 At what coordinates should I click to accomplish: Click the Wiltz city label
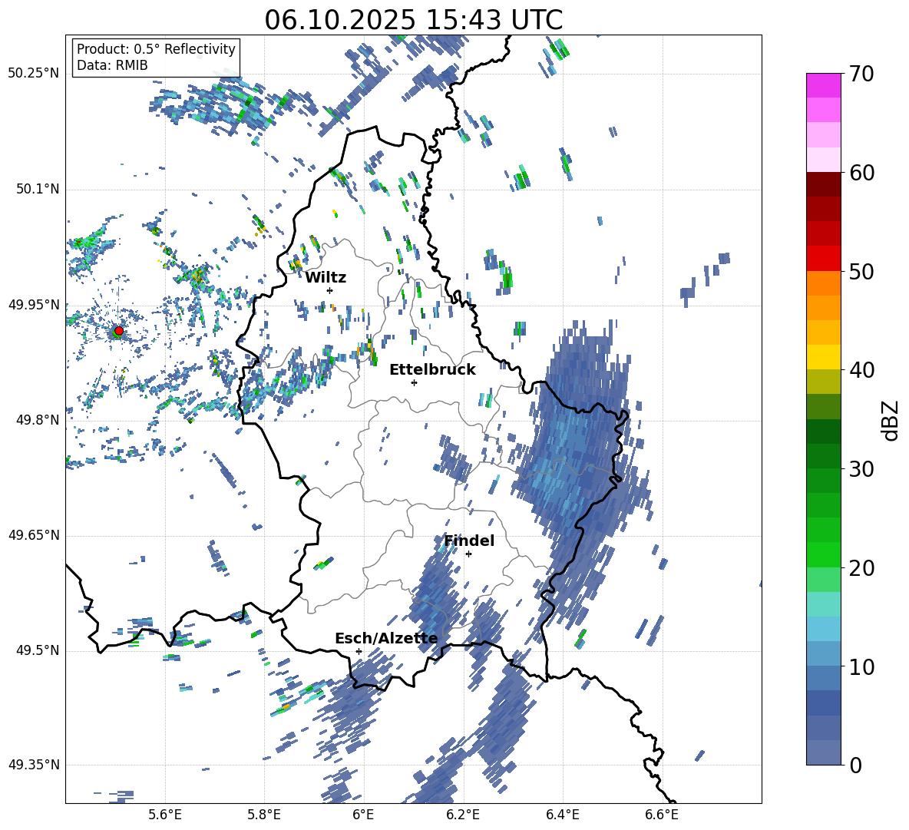tap(326, 278)
